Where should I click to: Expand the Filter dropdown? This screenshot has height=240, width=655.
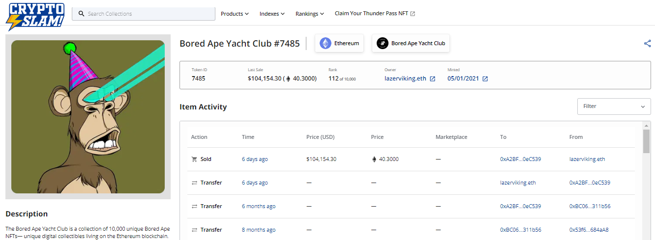point(614,106)
